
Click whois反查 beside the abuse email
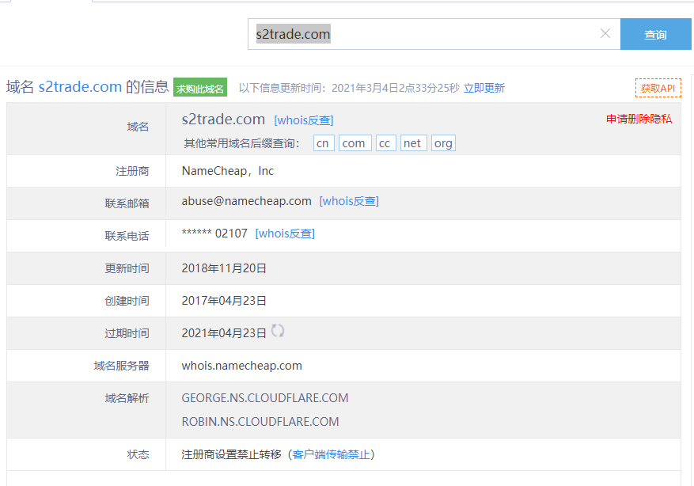(x=349, y=201)
